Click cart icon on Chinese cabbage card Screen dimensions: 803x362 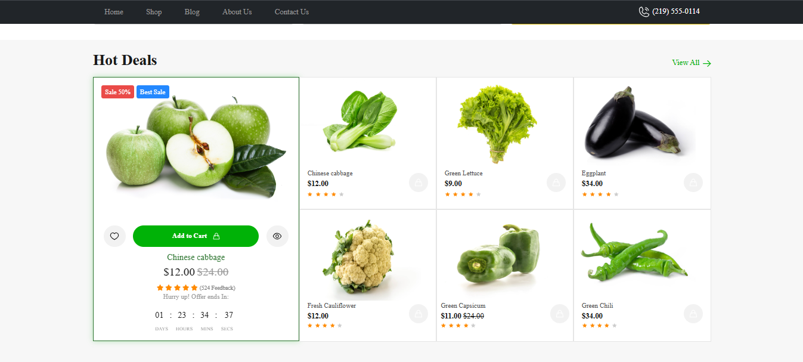418,182
